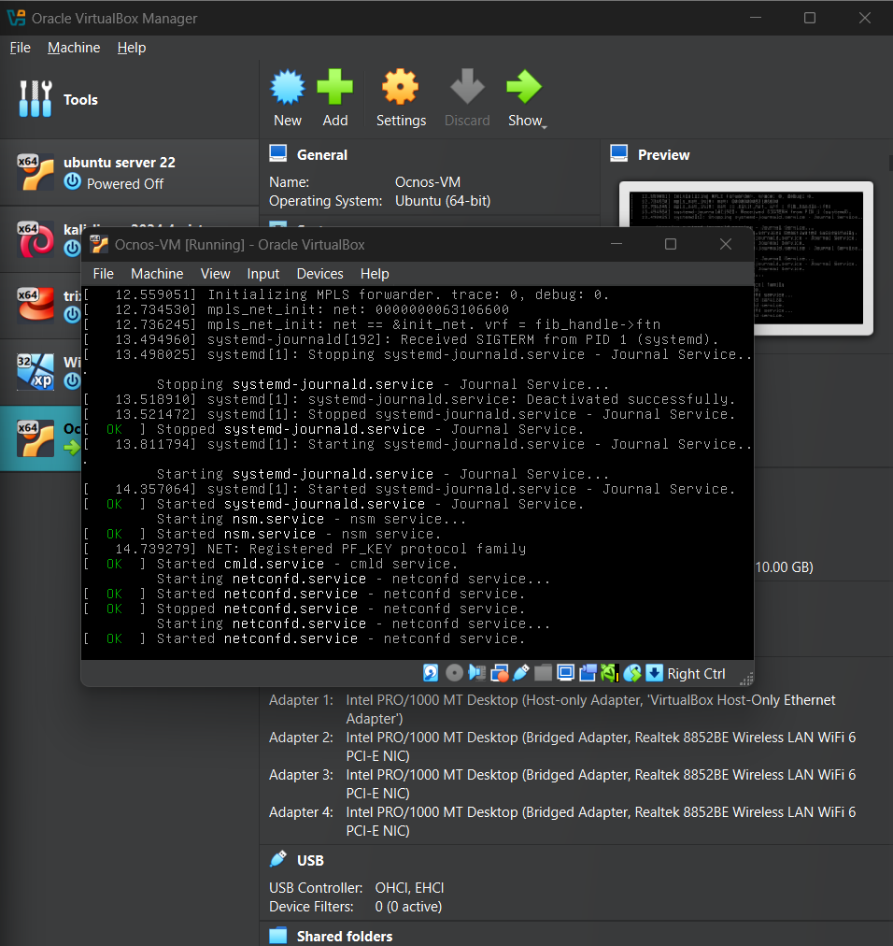Open the Devices menu in VM window
This screenshot has height=946, width=893.
(319, 274)
